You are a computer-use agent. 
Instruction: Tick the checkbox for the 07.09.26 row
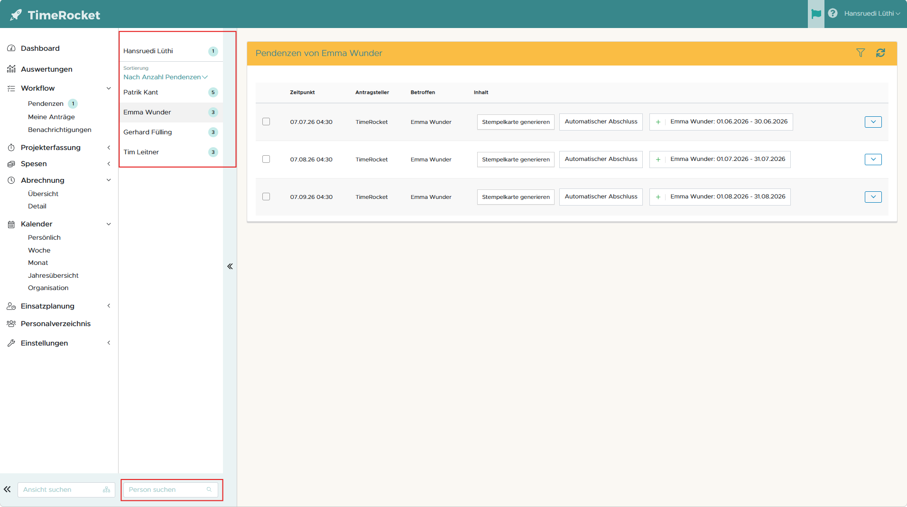click(266, 197)
